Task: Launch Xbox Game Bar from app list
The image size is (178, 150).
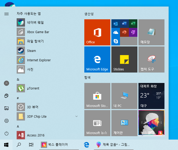Action: [x=47, y=32]
